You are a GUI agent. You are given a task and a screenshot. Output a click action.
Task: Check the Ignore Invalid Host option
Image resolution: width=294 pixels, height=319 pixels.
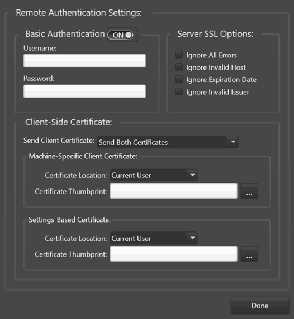point(179,67)
